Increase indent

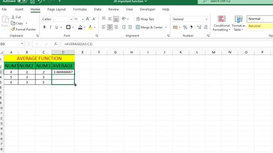tap(130, 27)
